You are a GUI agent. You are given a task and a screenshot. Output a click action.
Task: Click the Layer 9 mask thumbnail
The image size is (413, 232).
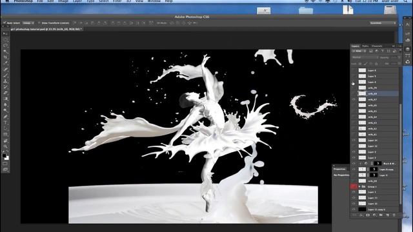[x=374, y=175]
